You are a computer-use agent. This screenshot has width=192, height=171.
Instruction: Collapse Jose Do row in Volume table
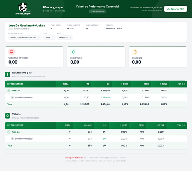click(9, 132)
